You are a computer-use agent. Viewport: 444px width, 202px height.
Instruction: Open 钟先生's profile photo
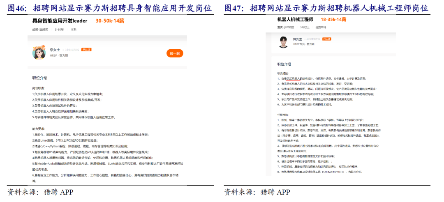[283, 42]
